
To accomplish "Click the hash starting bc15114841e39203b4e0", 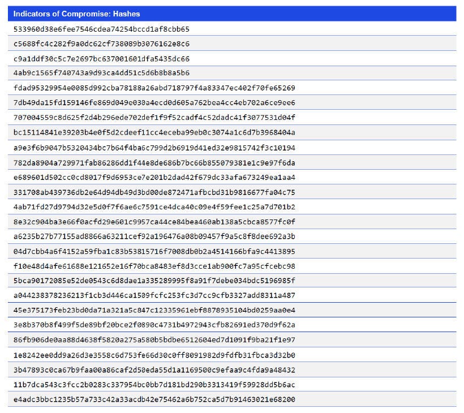I will tap(113, 133).
